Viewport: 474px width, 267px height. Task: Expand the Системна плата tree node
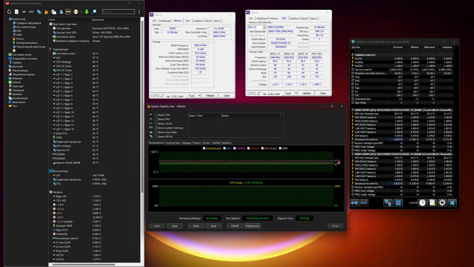click(x=6, y=55)
